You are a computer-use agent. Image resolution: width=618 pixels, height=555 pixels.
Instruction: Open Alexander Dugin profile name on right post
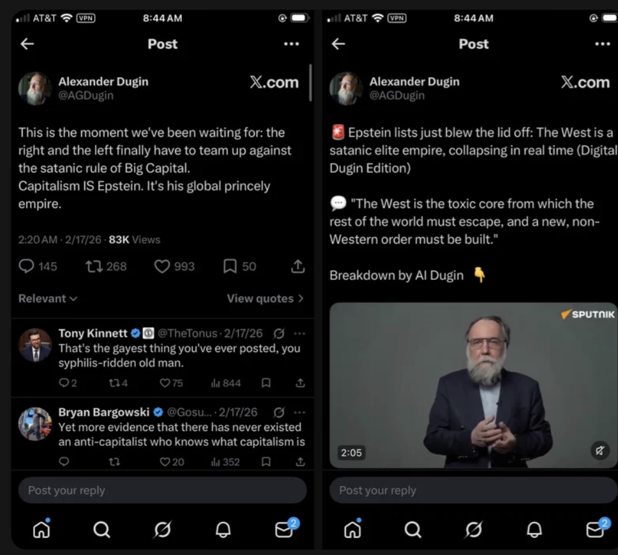414,82
